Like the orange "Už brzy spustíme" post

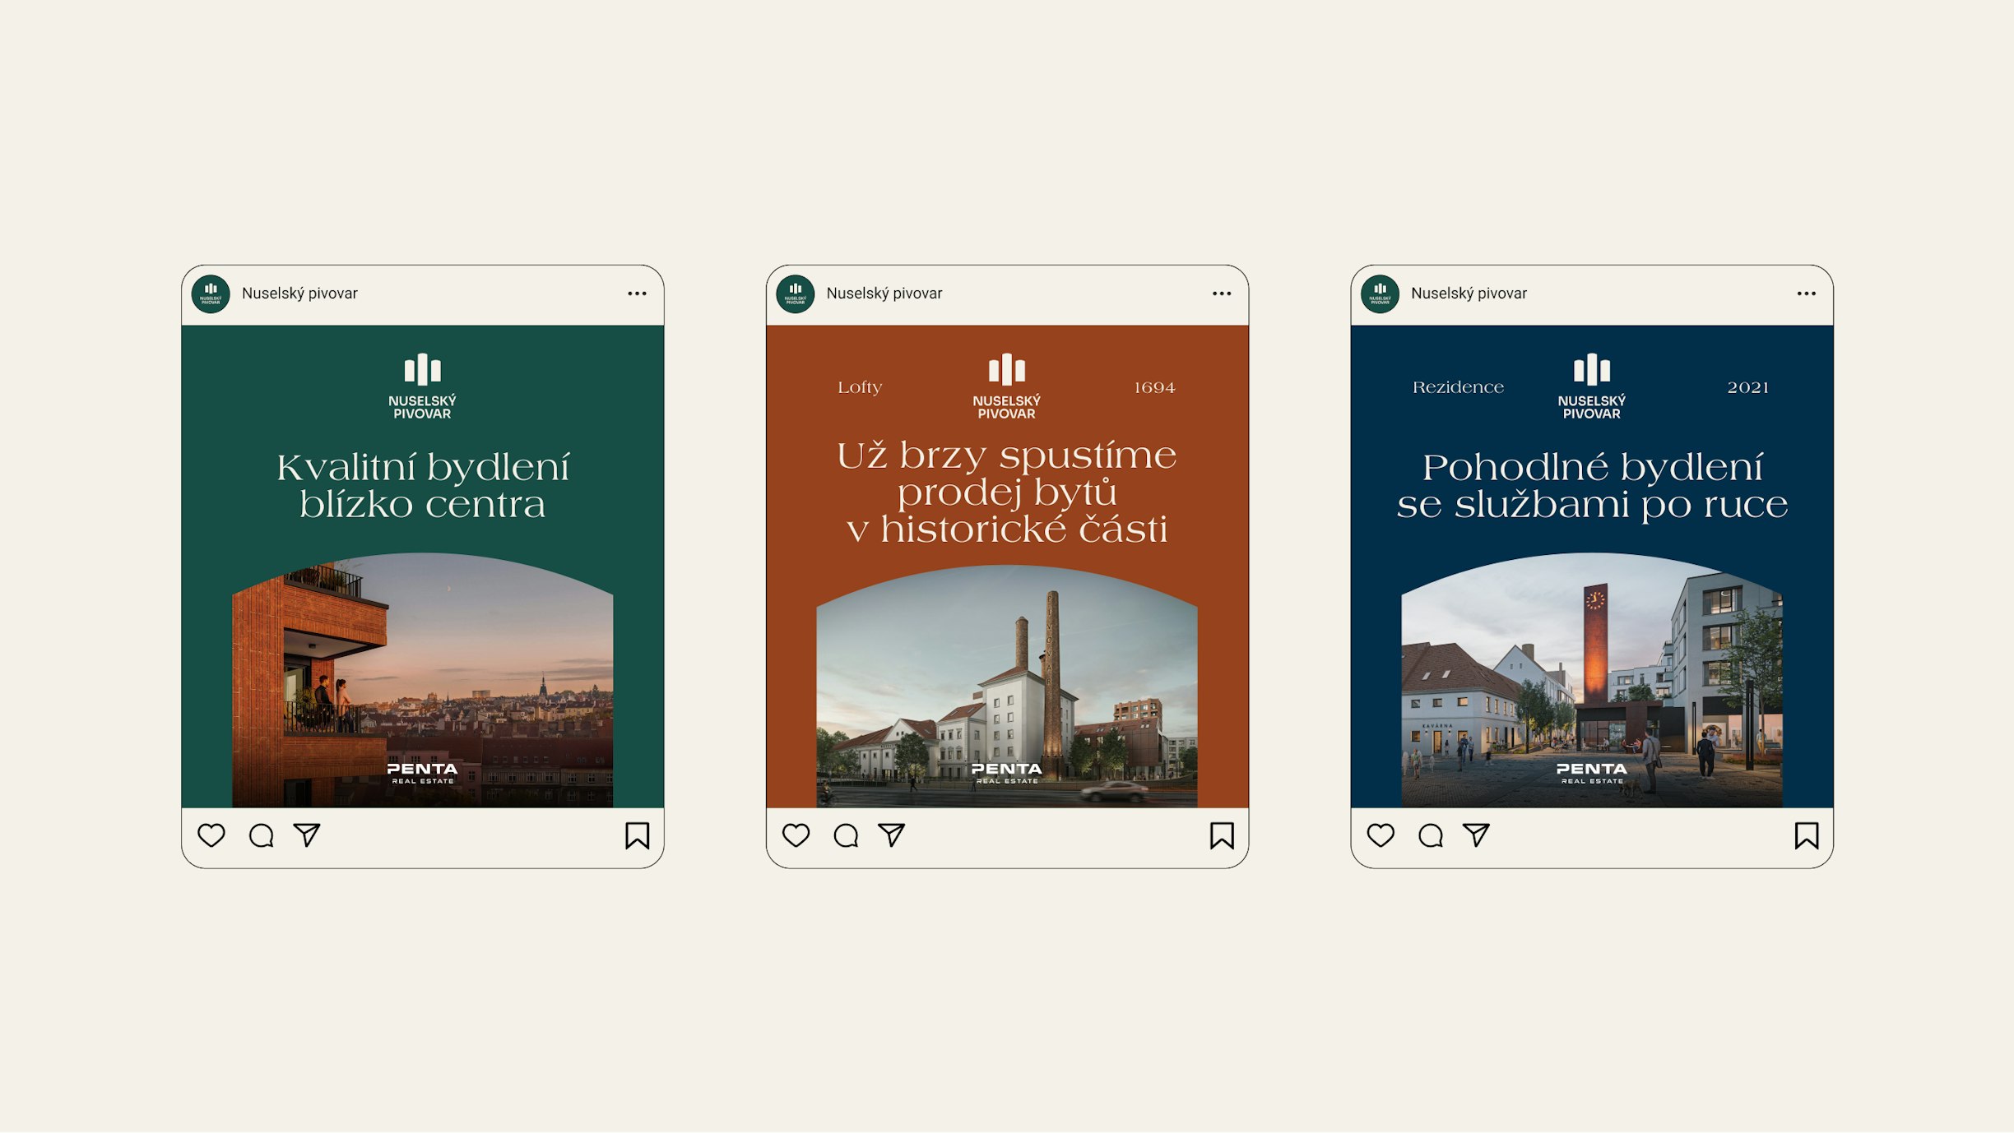[796, 835]
